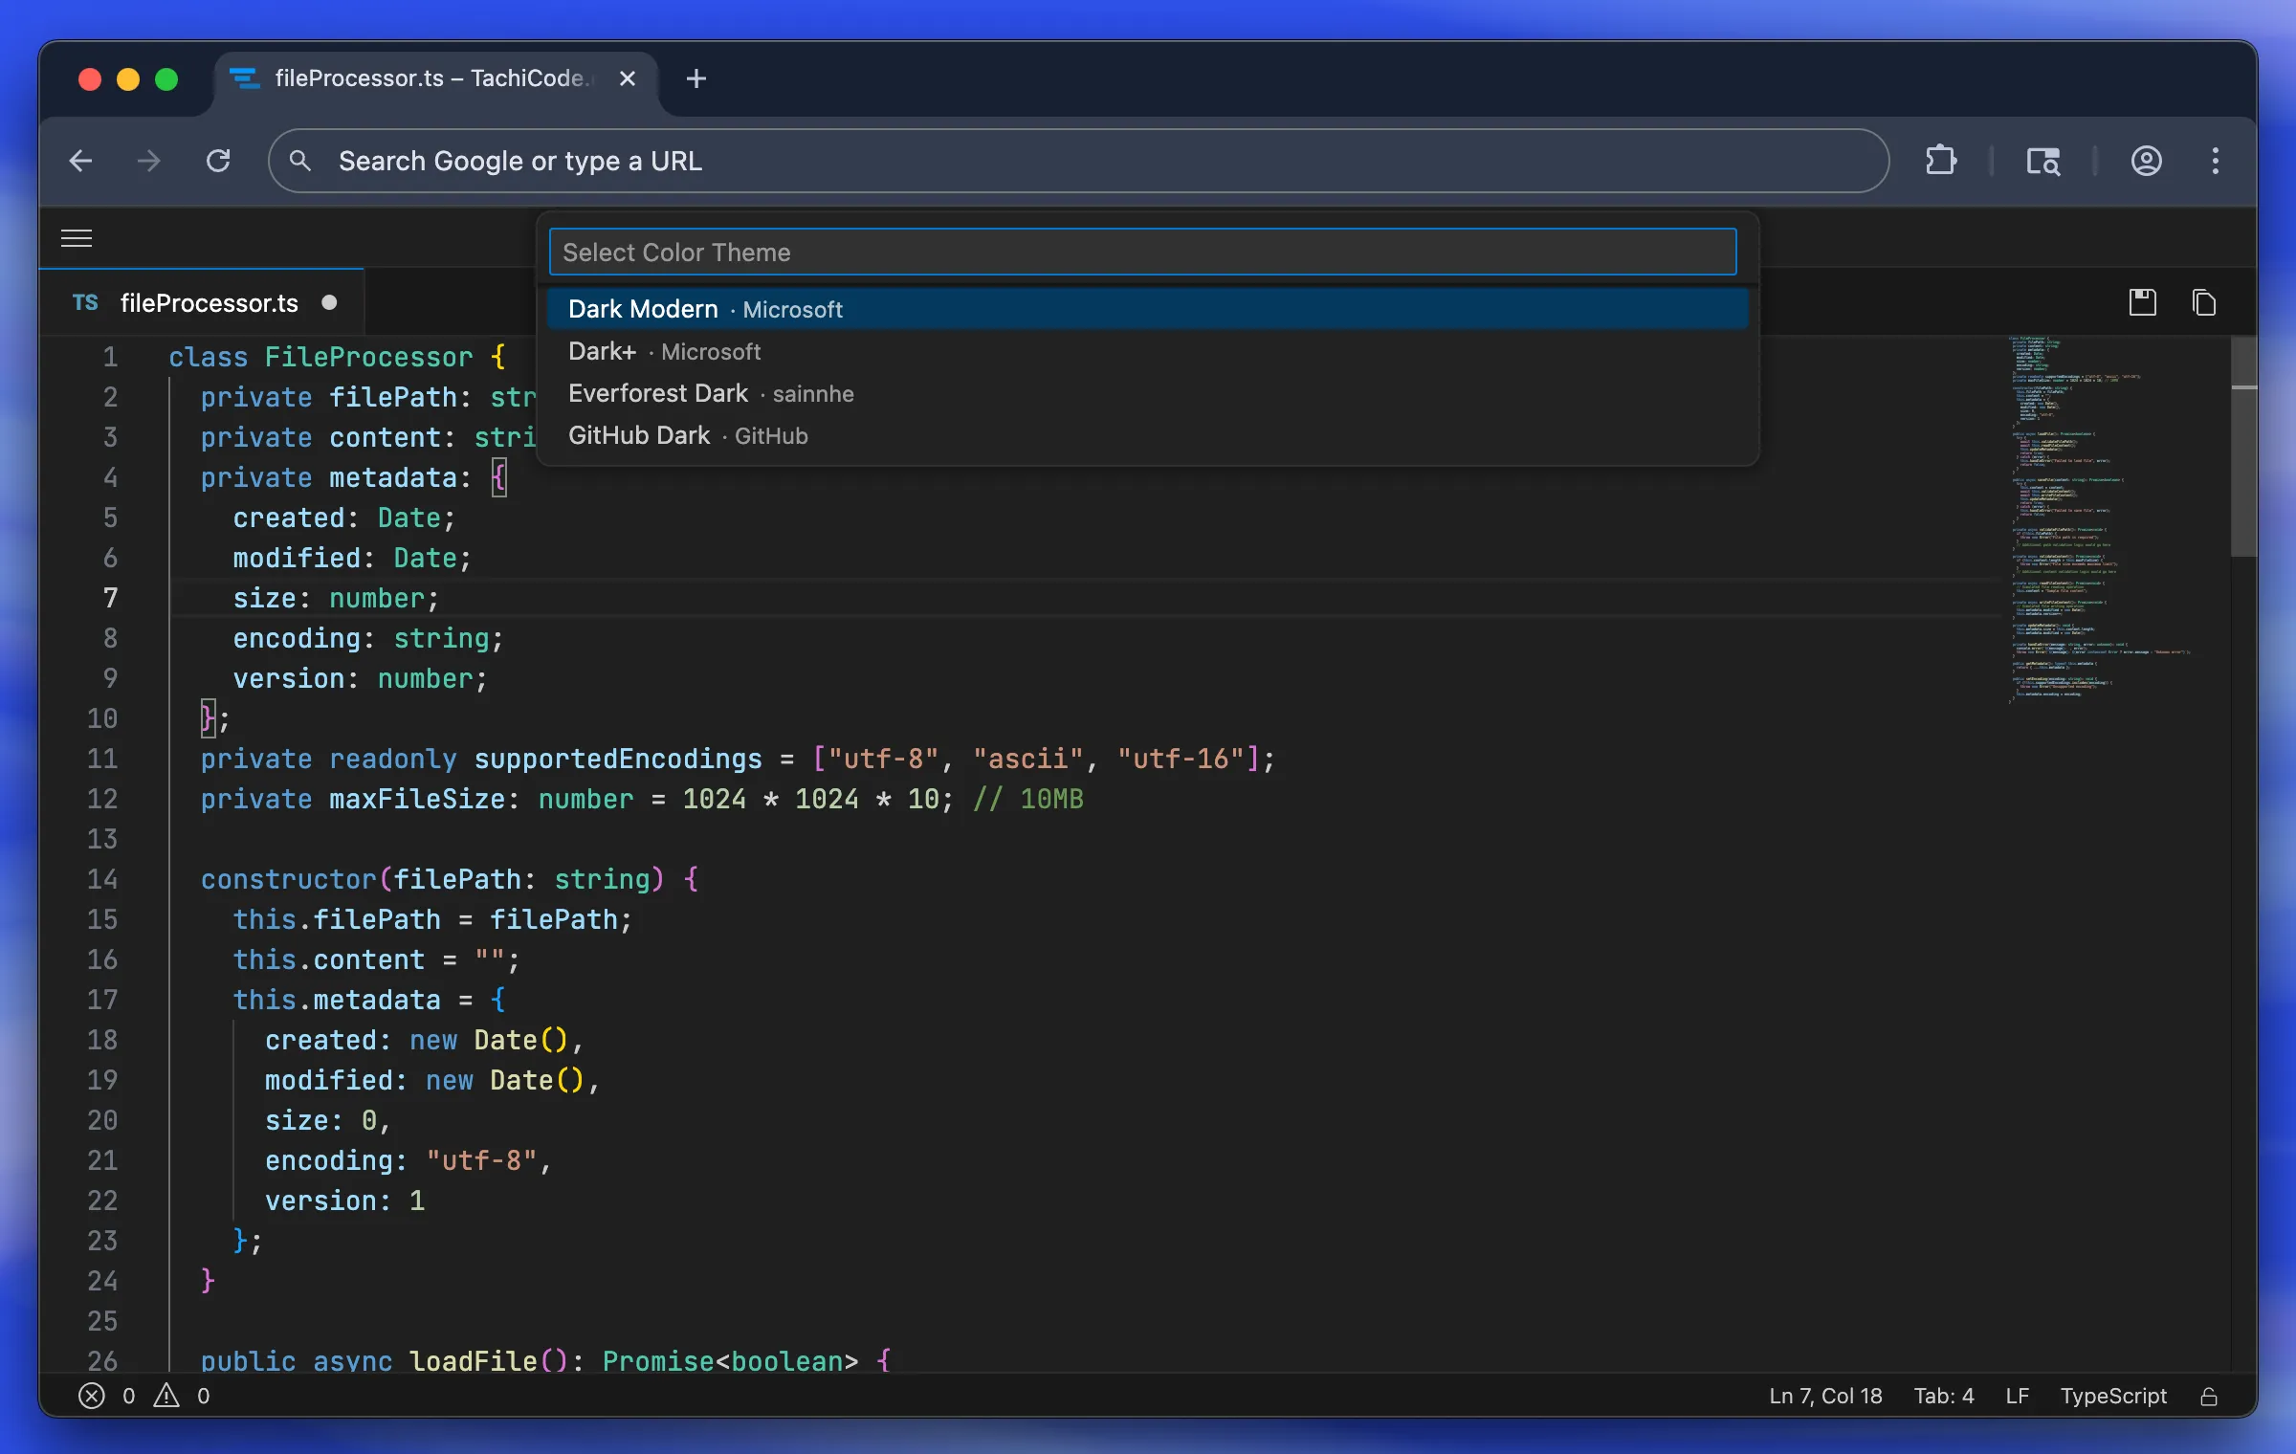2296x1454 pixels.
Task: Switch to the fileProcessor.ts editor tab
Action: [209, 303]
